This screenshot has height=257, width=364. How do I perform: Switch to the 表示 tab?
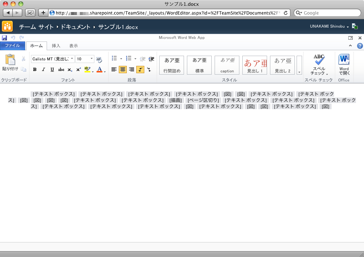pos(74,46)
